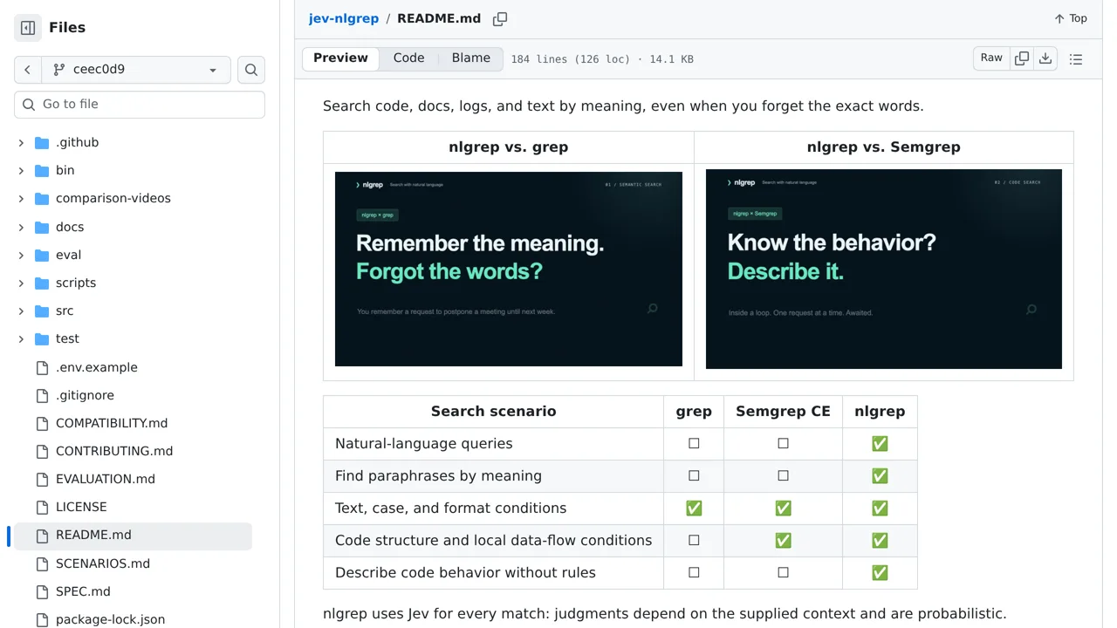The image size is (1117, 628).
Task: Open the SPEC.md file
Action: 83,592
